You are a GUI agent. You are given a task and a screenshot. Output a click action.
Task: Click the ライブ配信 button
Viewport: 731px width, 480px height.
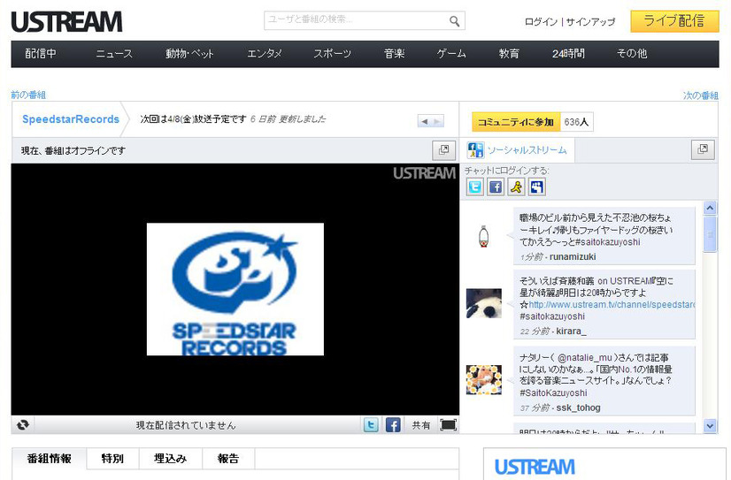[x=674, y=21]
